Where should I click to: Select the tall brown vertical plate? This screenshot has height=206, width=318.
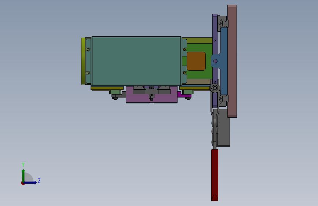(232, 61)
